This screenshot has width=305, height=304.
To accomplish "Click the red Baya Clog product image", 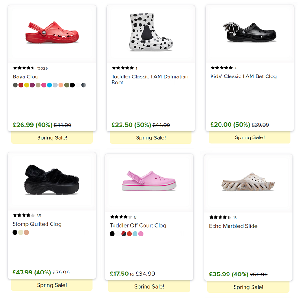I will point(52,32).
